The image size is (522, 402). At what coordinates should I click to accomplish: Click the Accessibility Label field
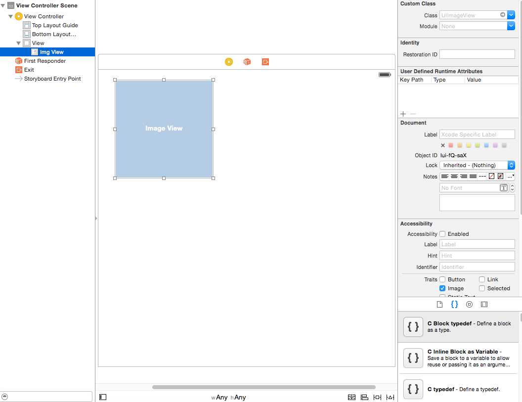click(x=477, y=244)
